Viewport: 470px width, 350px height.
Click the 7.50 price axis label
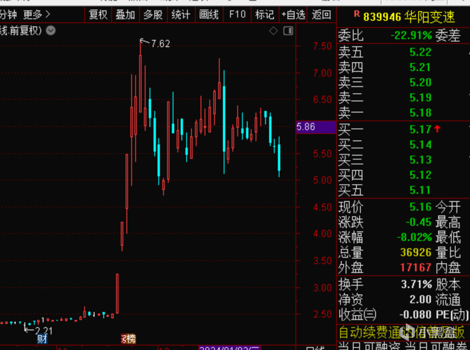(322, 46)
